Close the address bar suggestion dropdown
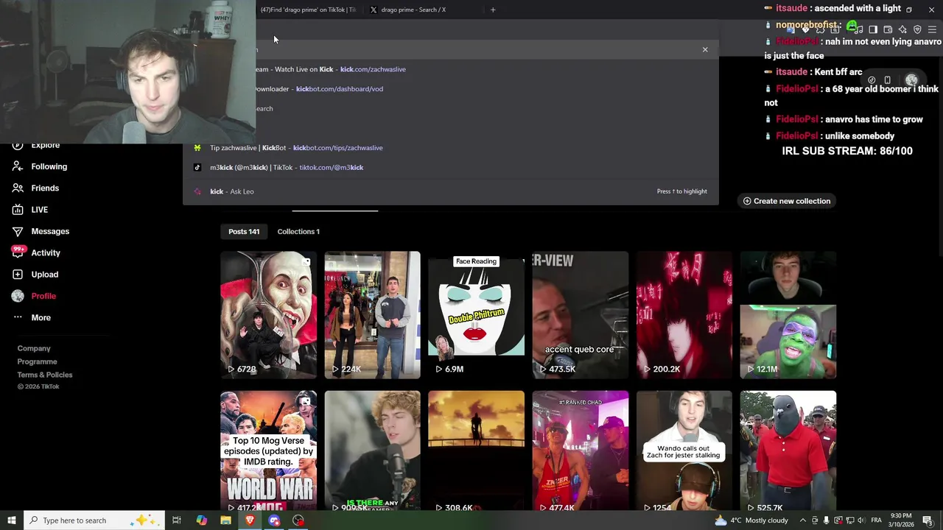 tap(705, 49)
